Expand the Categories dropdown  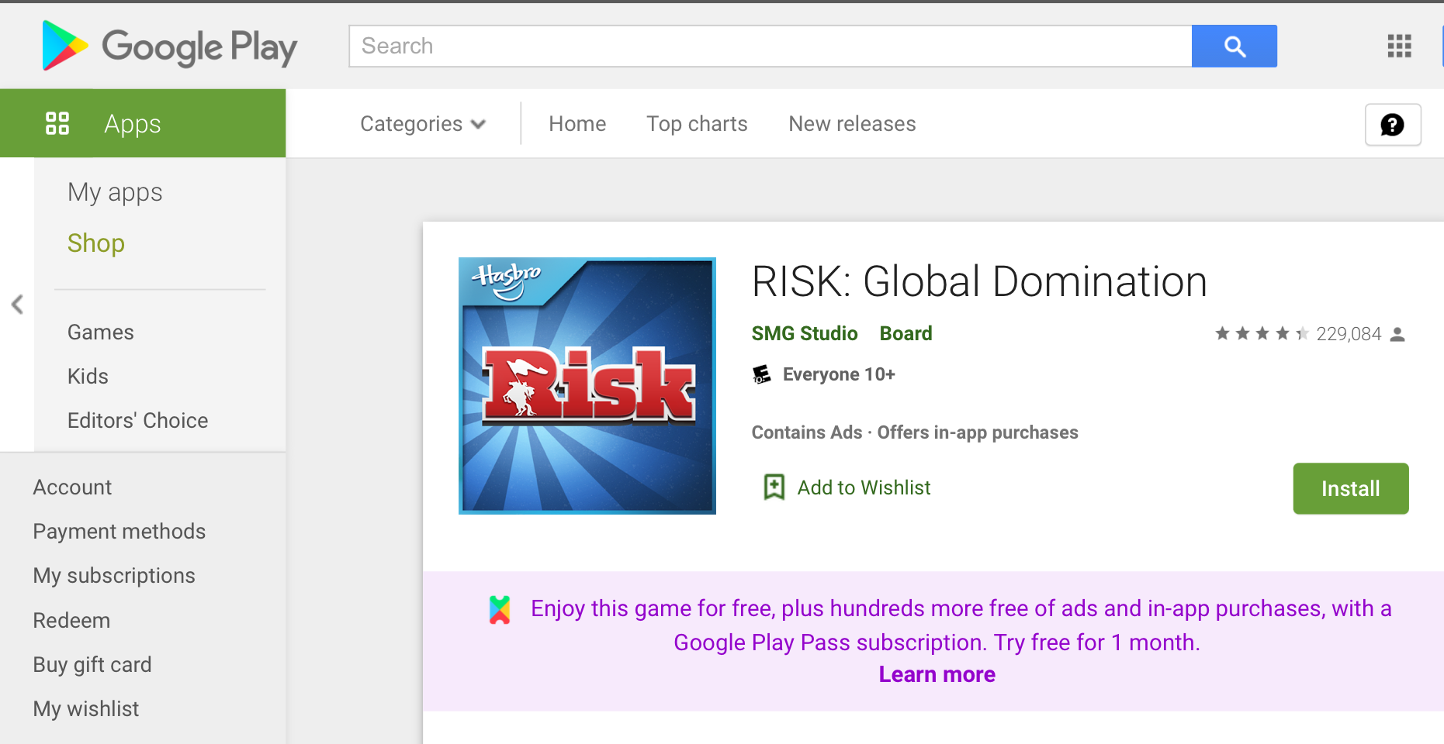(423, 124)
